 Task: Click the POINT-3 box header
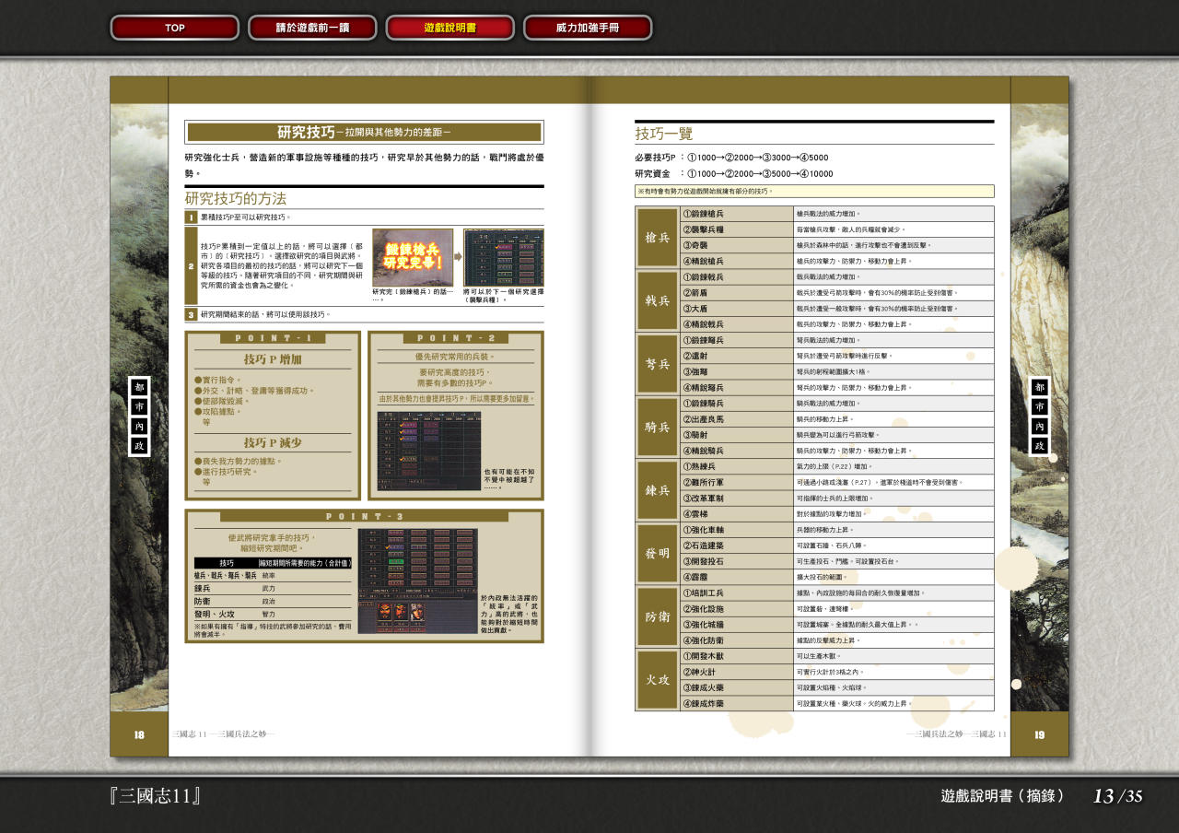coord(364,516)
